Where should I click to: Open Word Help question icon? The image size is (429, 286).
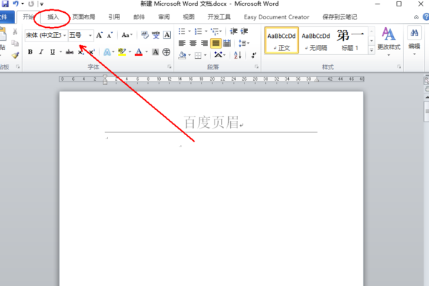tap(426, 17)
